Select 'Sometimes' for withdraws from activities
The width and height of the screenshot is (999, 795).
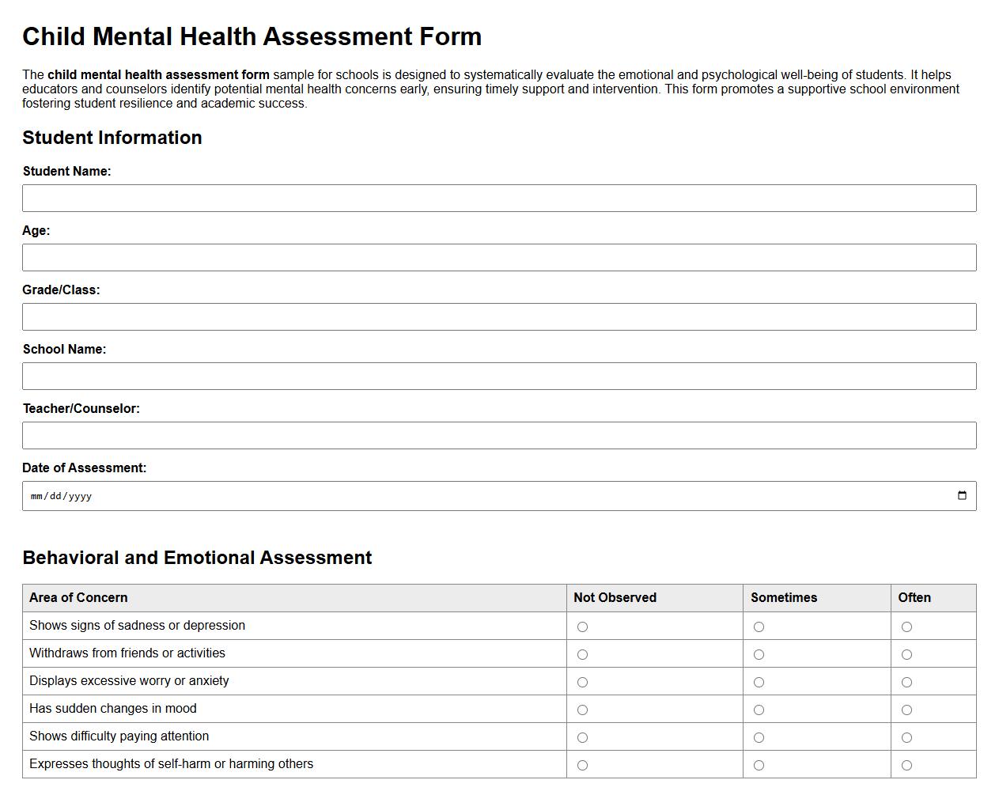[759, 654]
